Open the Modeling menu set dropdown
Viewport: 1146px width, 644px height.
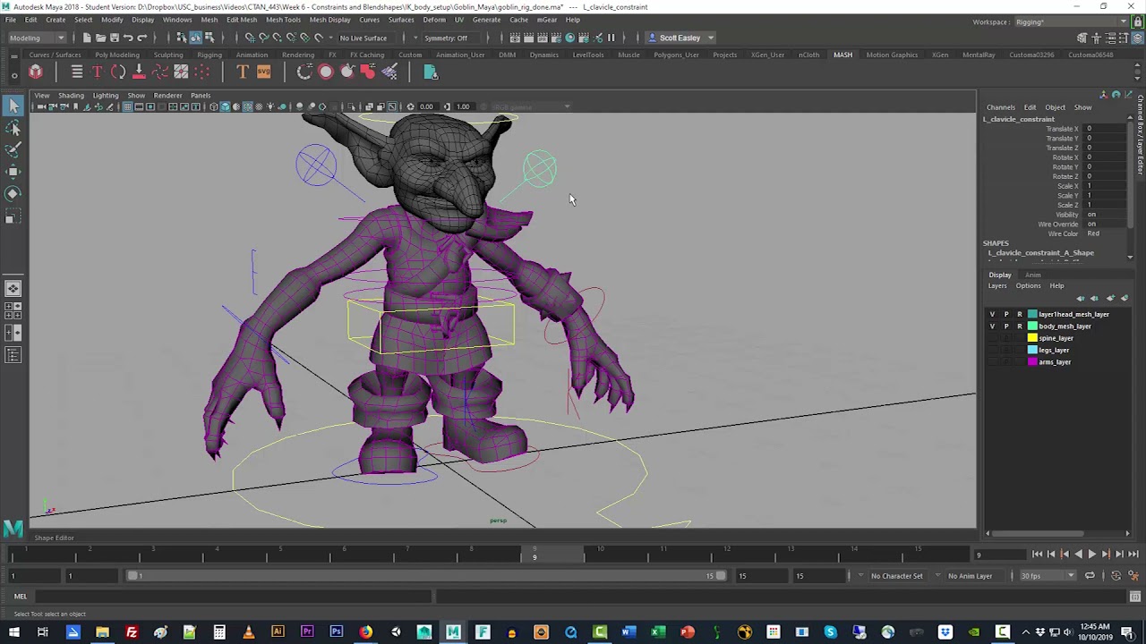(x=36, y=38)
